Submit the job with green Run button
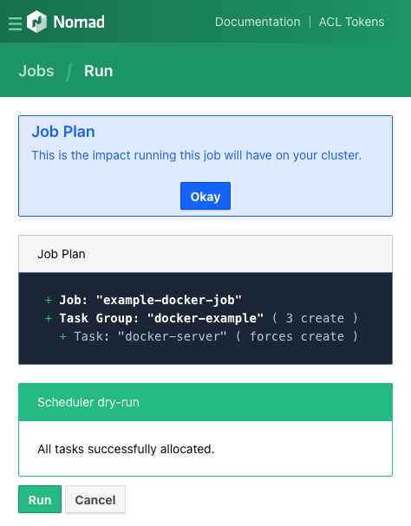The image size is (411, 526). pyautogui.click(x=40, y=499)
